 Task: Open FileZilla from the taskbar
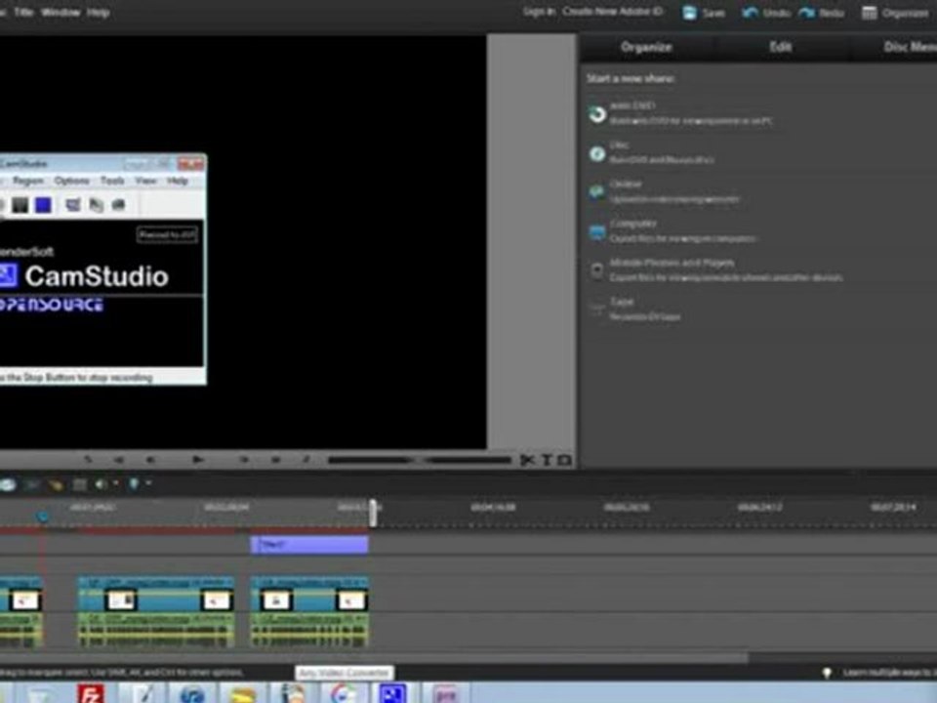coord(91,694)
